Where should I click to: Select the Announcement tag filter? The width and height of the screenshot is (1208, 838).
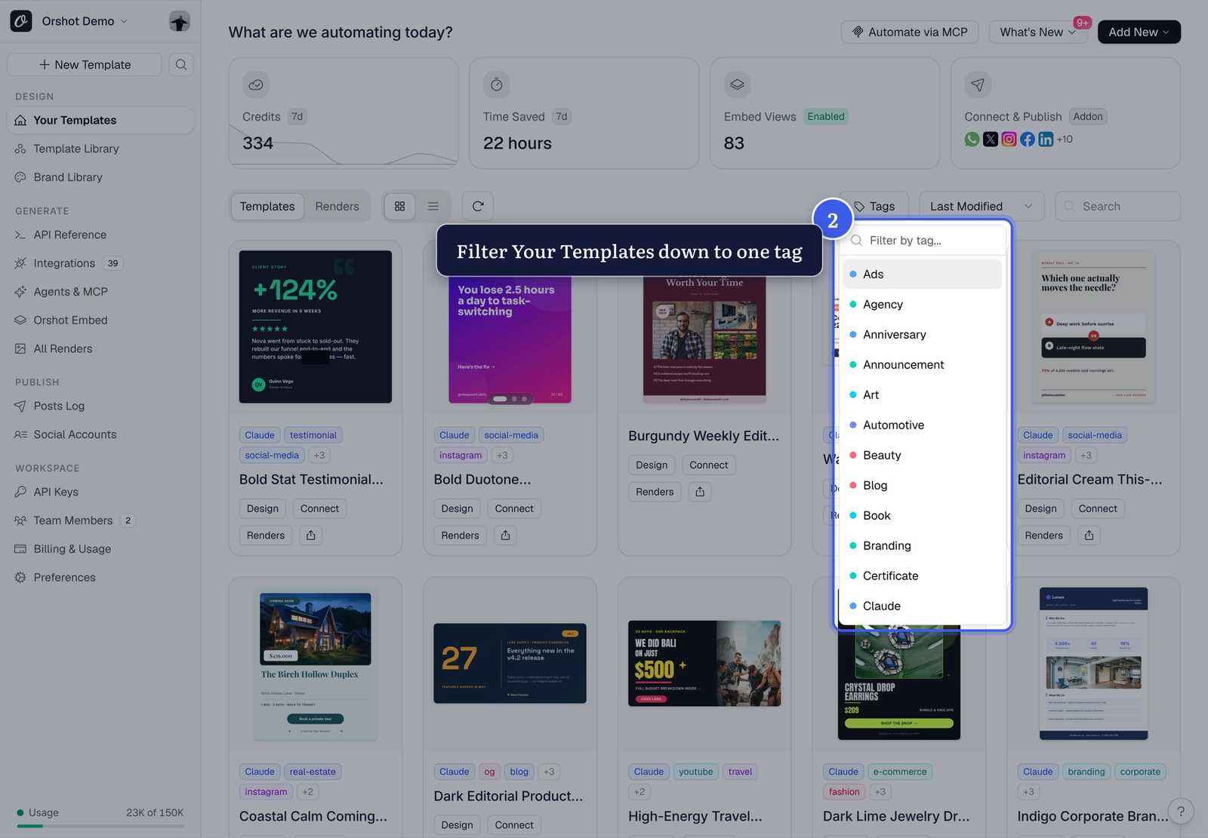[923, 365]
